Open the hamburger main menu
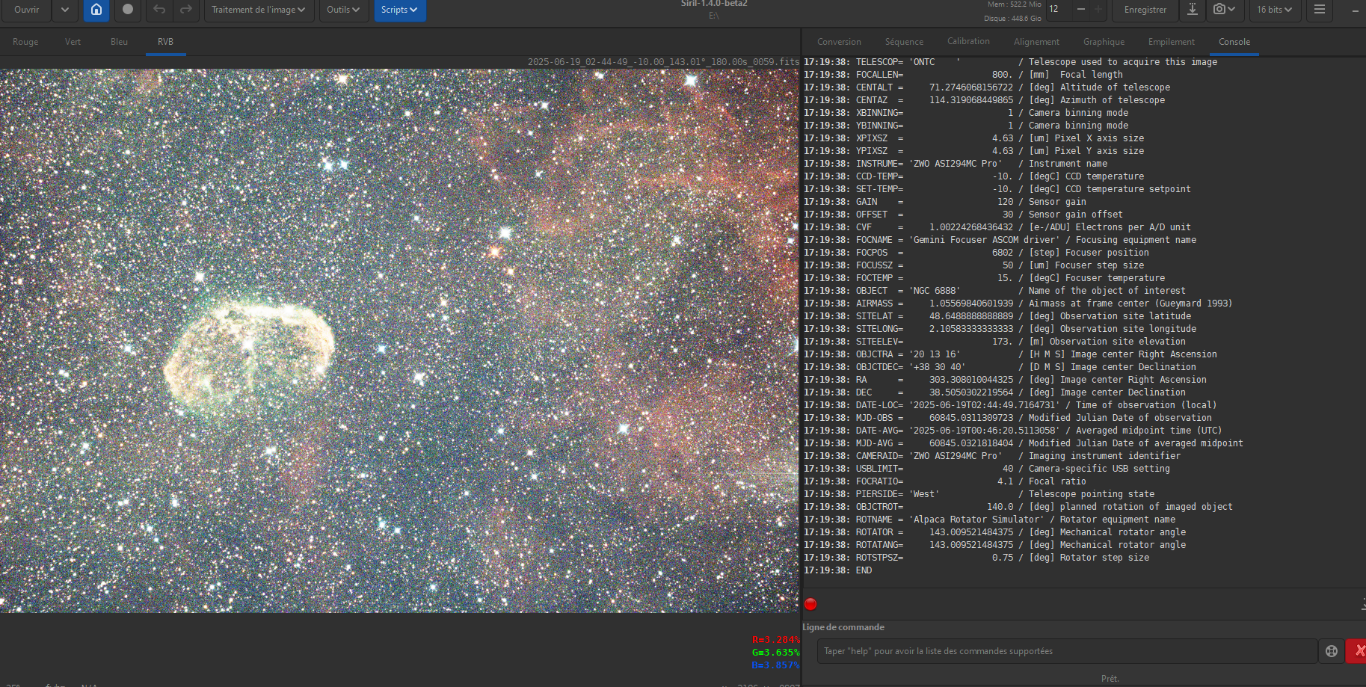The height and width of the screenshot is (687, 1366). tap(1320, 10)
